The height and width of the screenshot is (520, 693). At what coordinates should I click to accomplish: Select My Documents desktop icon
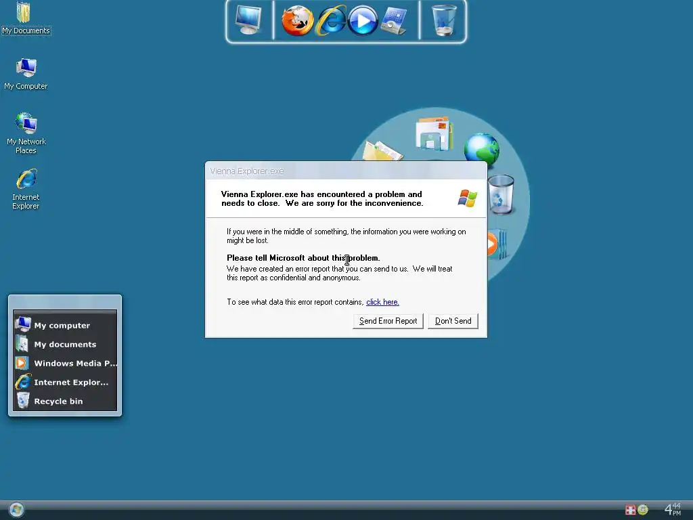(x=26, y=18)
